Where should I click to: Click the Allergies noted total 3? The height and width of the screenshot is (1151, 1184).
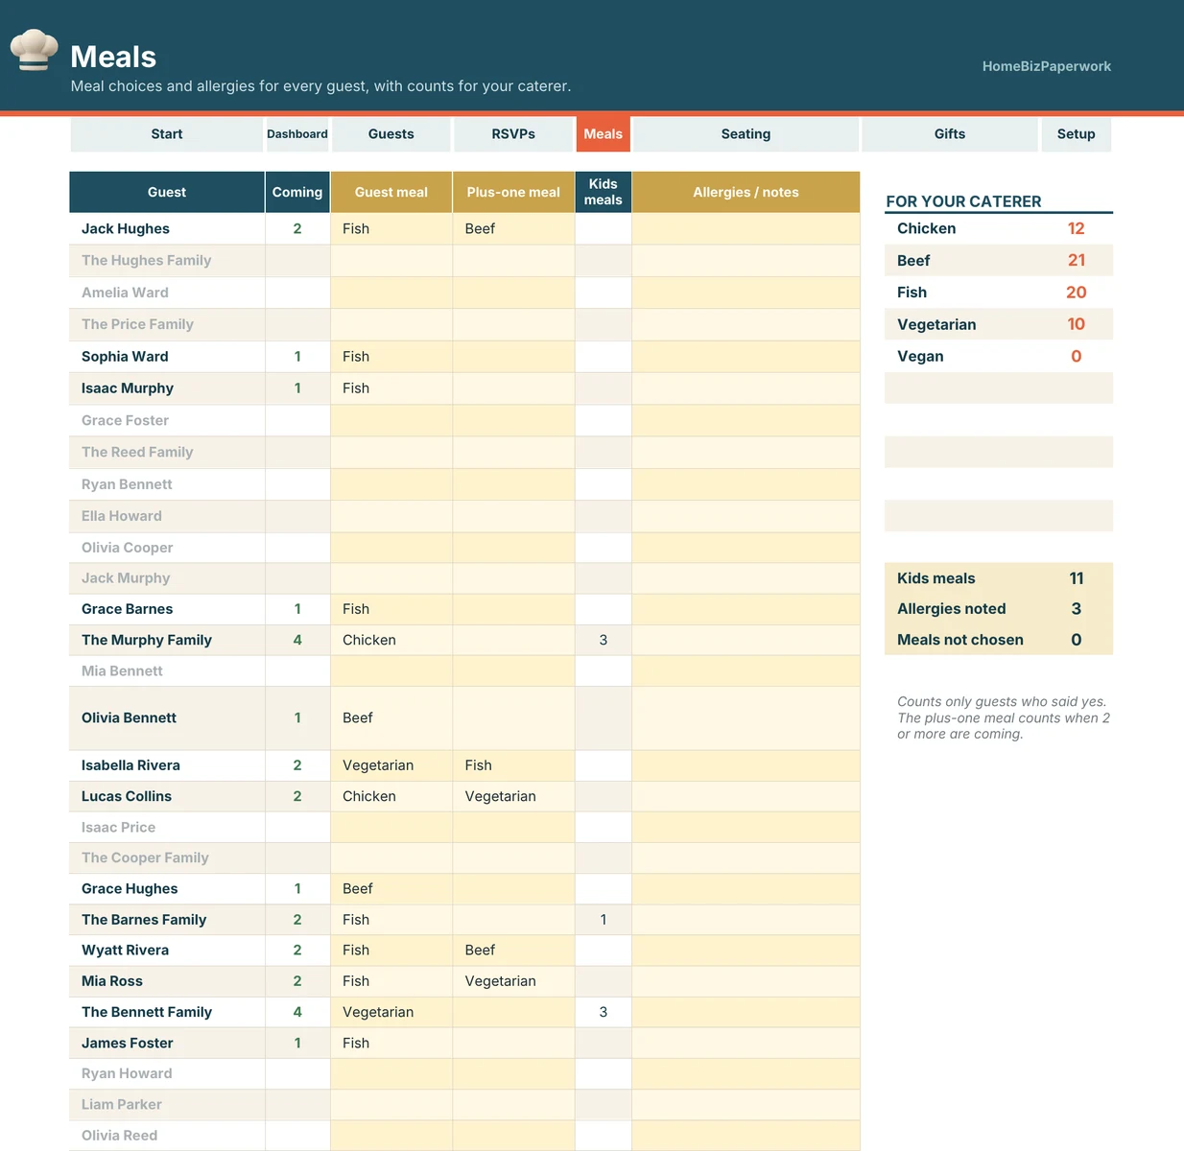pos(1077,609)
